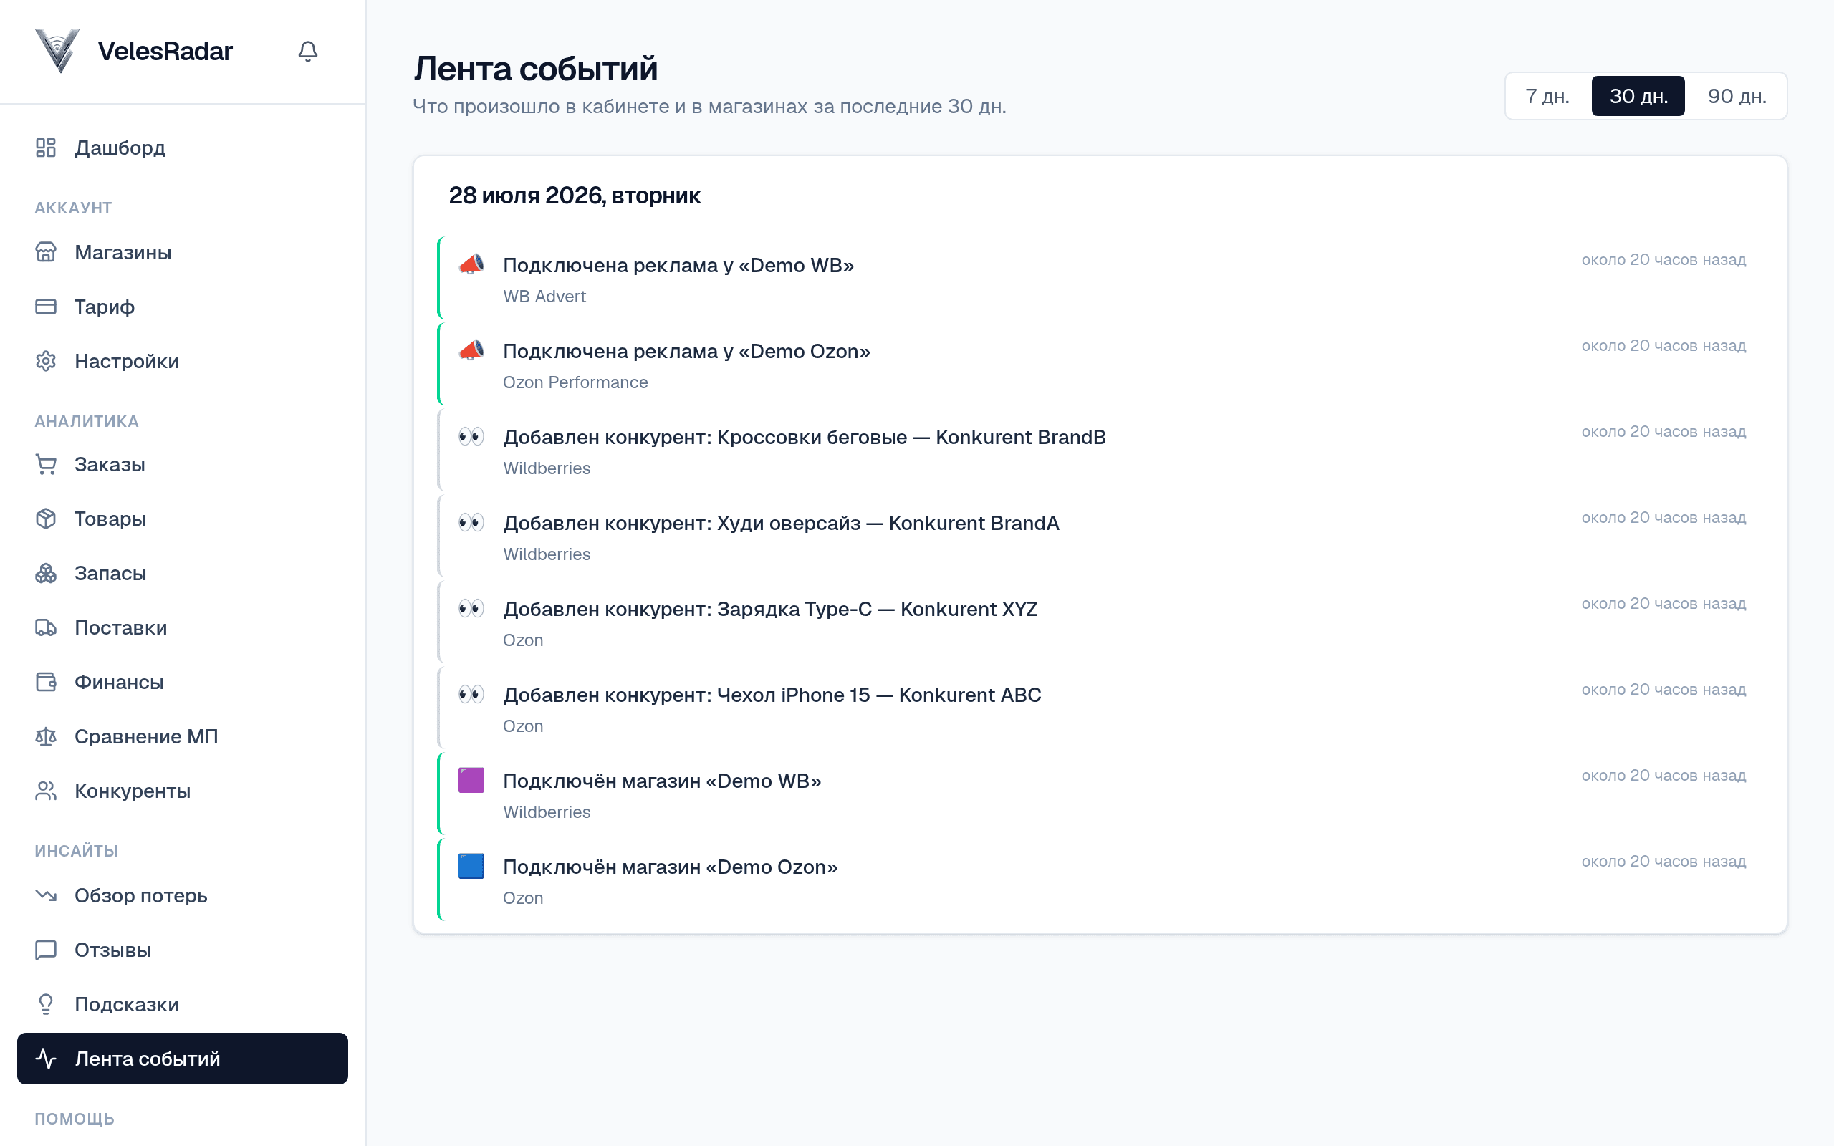The image size is (1834, 1146).
Task: Click the Поставки truck icon
Action: [45, 627]
